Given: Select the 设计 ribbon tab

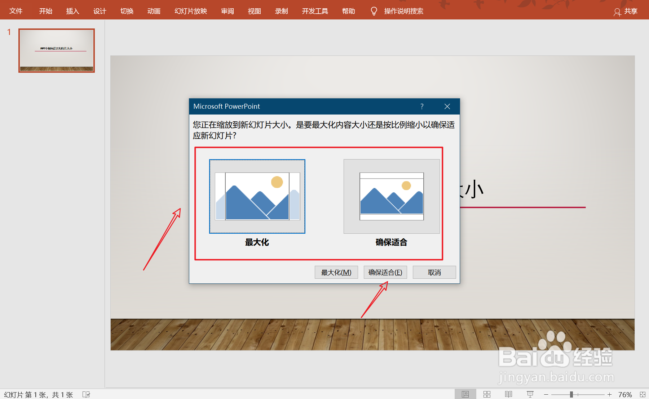Looking at the screenshot, I should click(x=100, y=11).
